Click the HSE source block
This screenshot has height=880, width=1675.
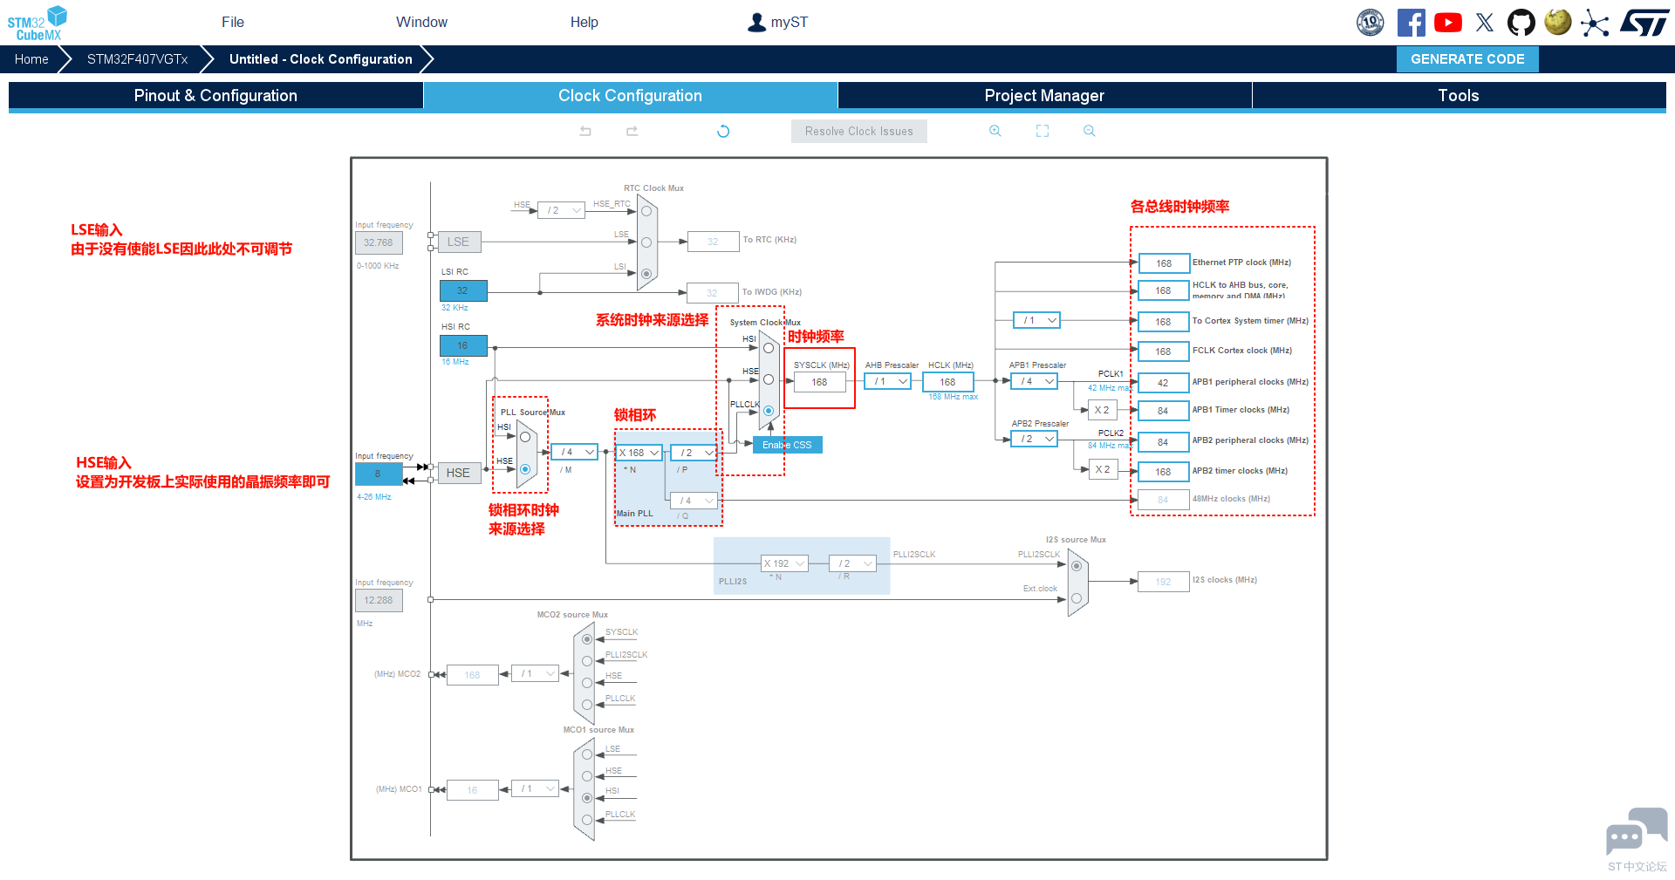tap(458, 473)
